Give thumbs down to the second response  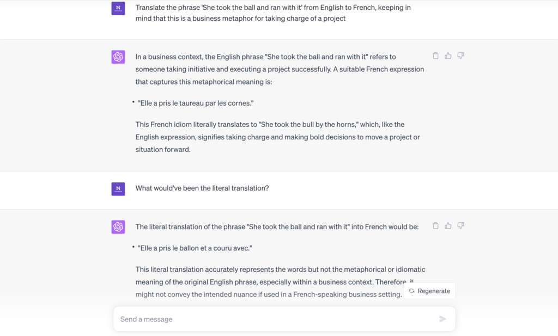coord(460,225)
